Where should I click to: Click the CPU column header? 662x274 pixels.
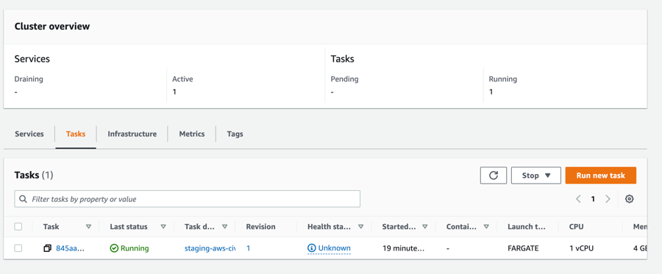click(x=576, y=227)
